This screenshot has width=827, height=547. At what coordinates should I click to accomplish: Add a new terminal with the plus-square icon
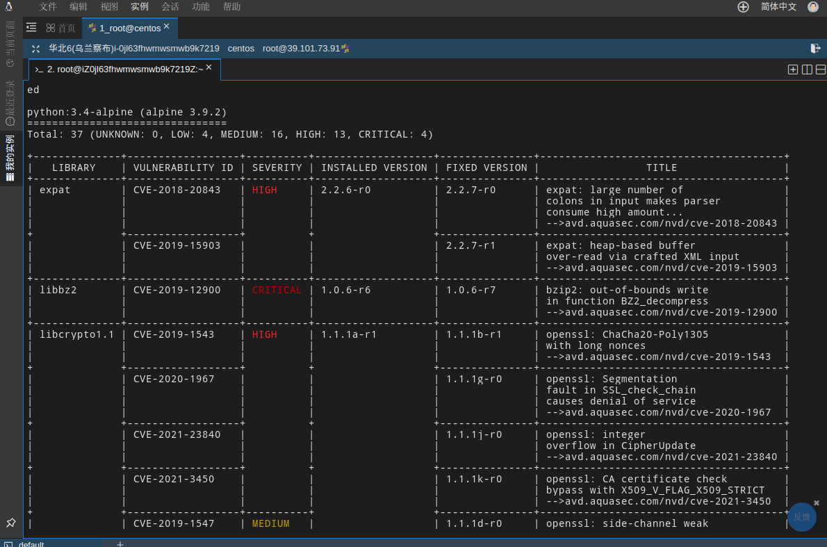click(x=792, y=70)
